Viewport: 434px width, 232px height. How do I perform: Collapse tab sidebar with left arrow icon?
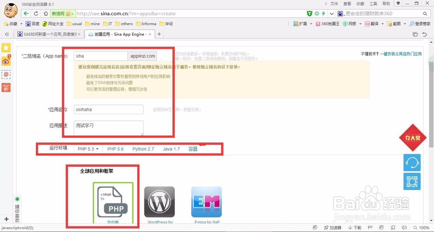[x=7, y=34]
